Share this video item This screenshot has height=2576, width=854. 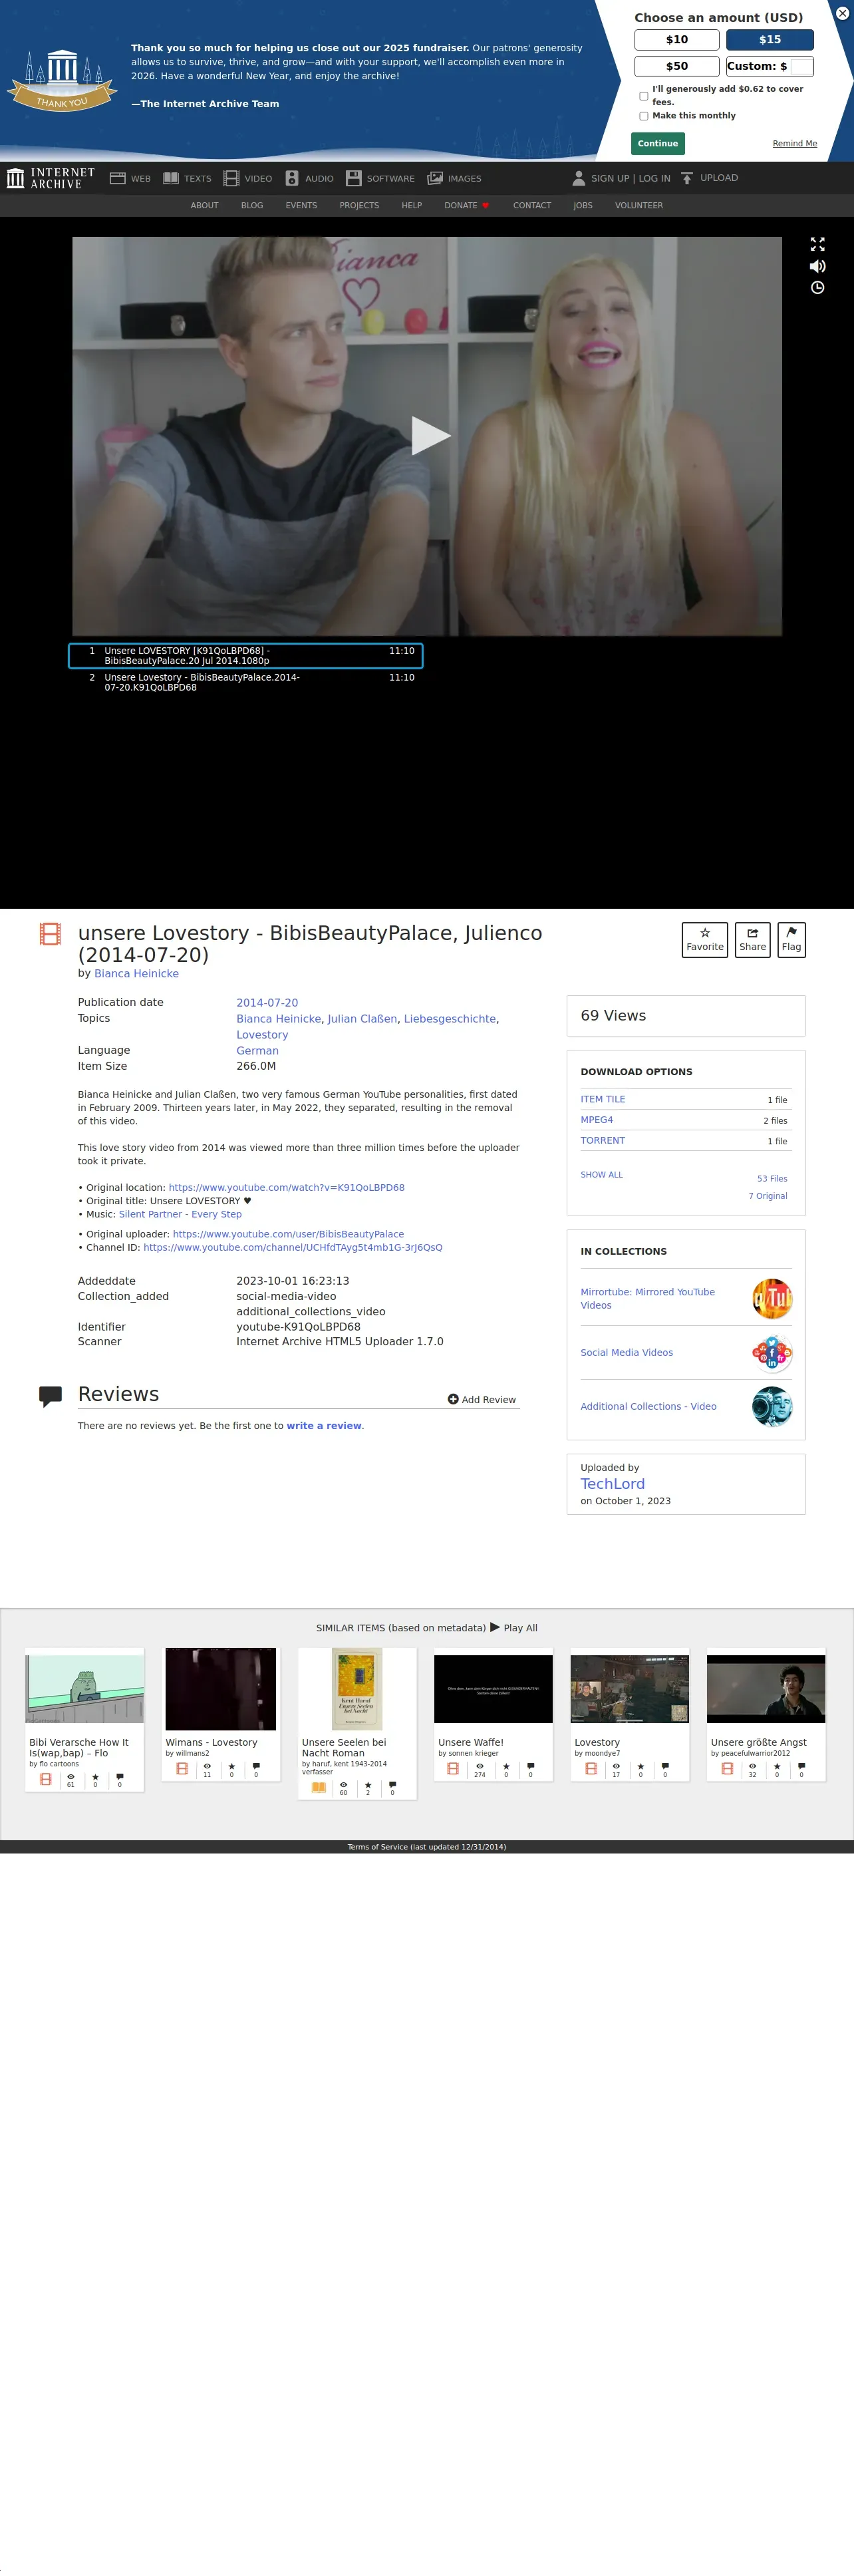[752, 940]
